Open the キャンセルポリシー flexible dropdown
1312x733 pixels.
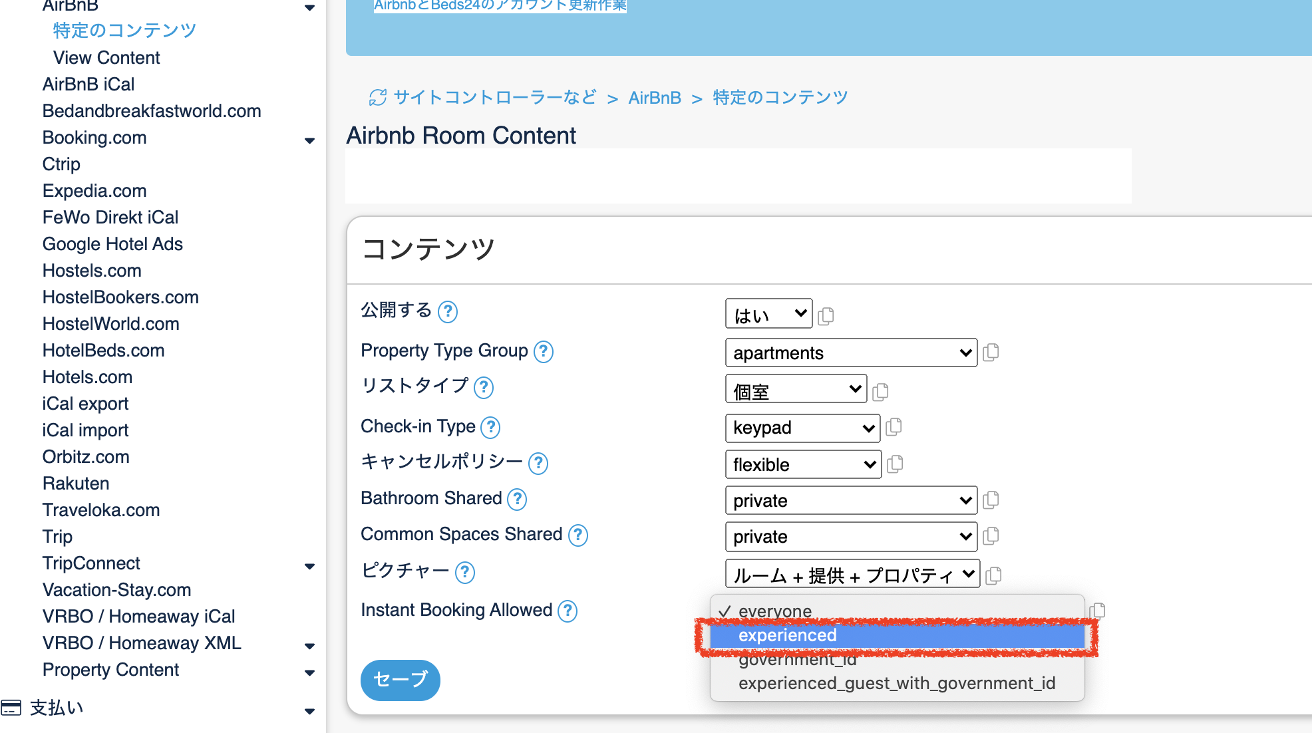[x=802, y=464]
